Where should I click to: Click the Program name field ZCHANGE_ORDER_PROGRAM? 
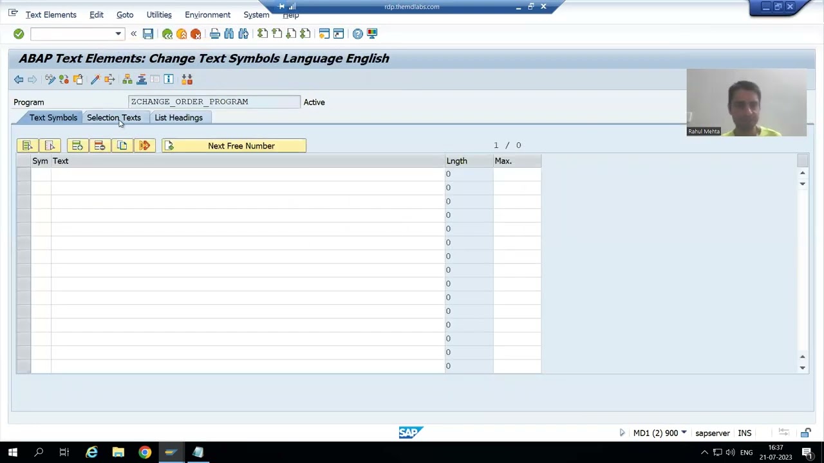[x=214, y=102]
